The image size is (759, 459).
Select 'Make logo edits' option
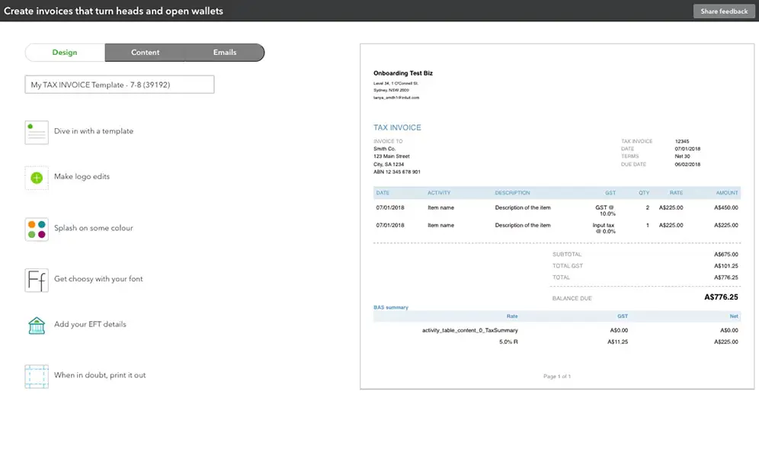click(82, 177)
